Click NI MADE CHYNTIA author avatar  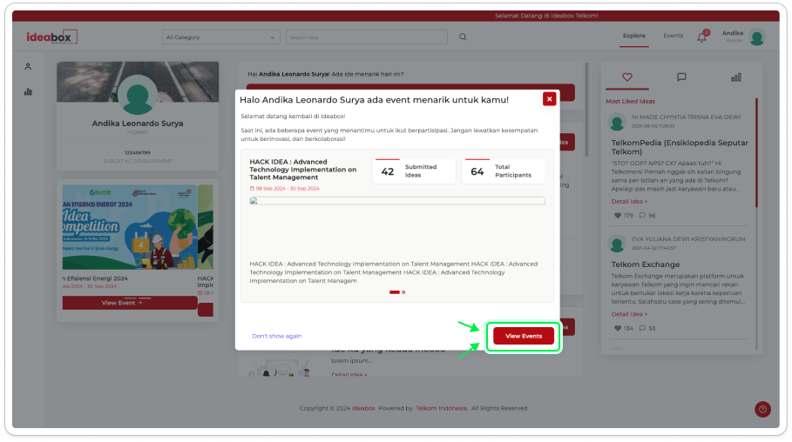pyautogui.click(x=617, y=122)
